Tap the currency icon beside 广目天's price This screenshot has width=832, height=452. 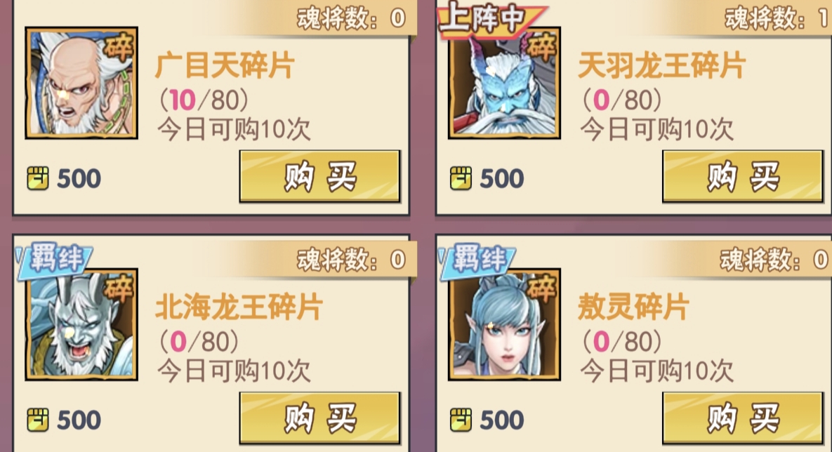38,178
